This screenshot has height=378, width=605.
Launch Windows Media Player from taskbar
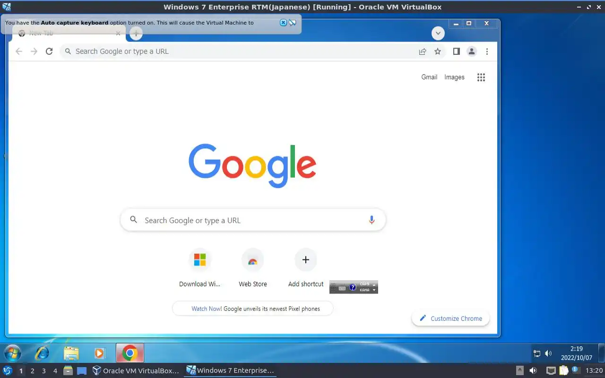pyautogui.click(x=99, y=353)
